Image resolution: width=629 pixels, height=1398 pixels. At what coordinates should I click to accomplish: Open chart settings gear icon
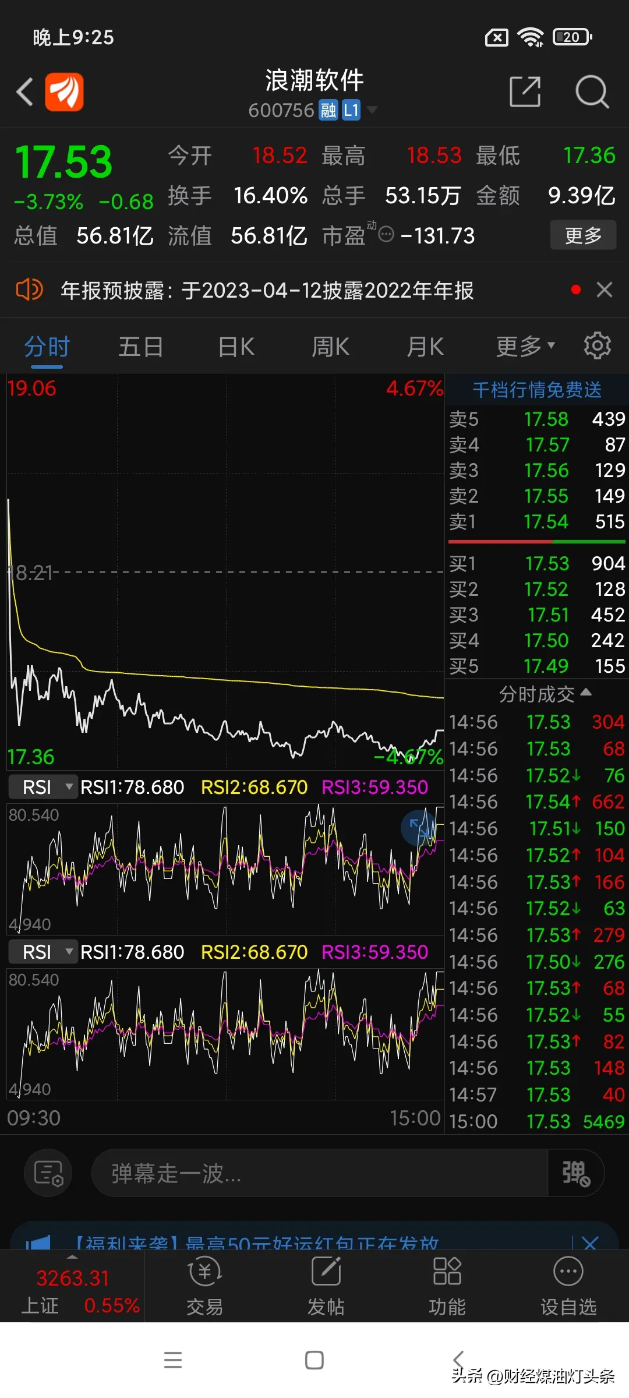click(598, 346)
